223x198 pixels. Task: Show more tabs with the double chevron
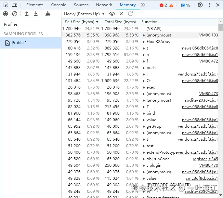coord(143,5)
